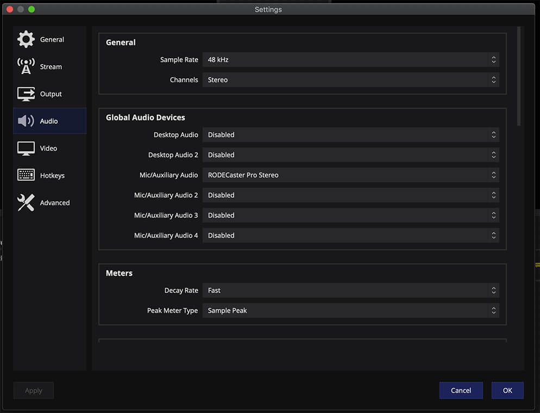Click the settings panel vertical scrollbar

[519, 76]
